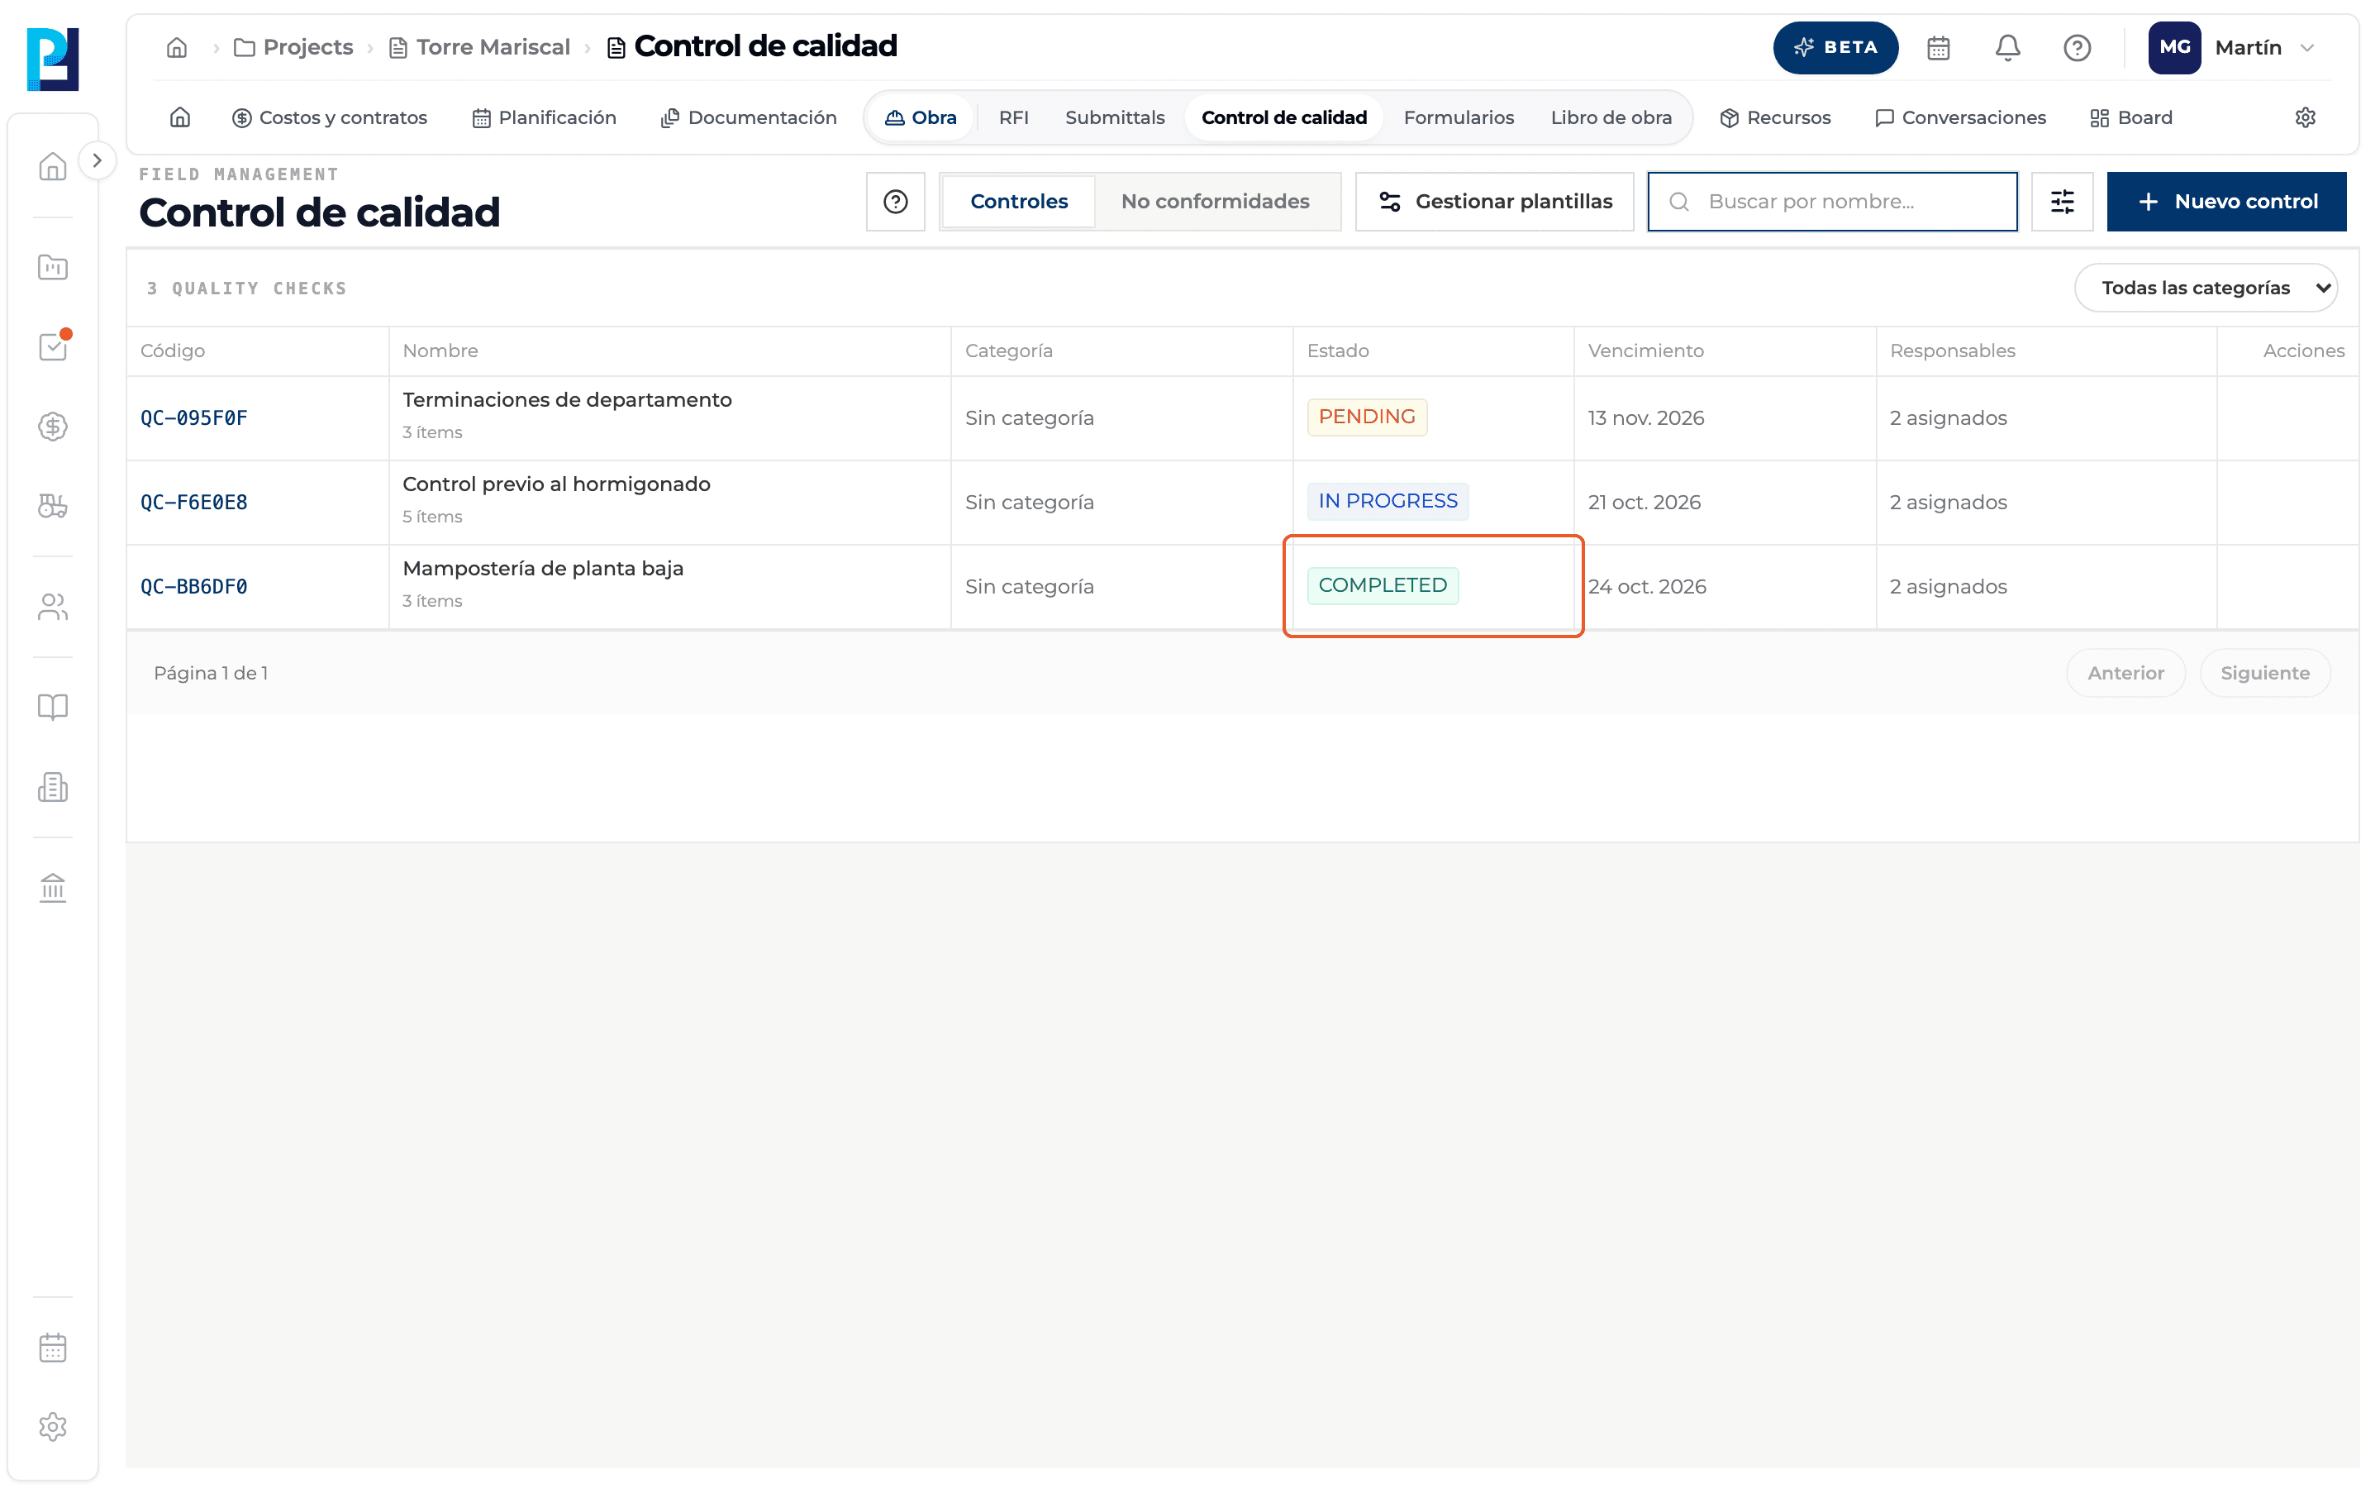Open the project settings gear in tab bar
The width and height of the screenshot is (2380, 1488).
(x=2304, y=117)
